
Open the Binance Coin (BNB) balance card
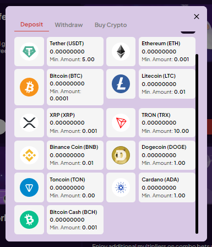click(75, 155)
